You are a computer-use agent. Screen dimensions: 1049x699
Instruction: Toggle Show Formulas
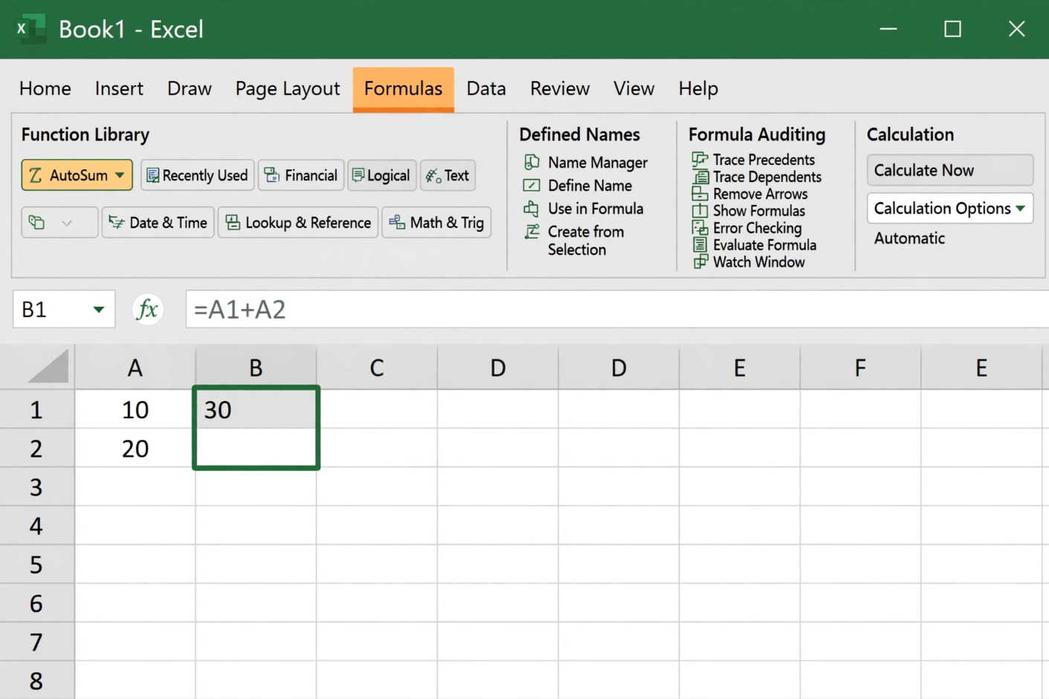pyautogui.click(x=749, y=211)
